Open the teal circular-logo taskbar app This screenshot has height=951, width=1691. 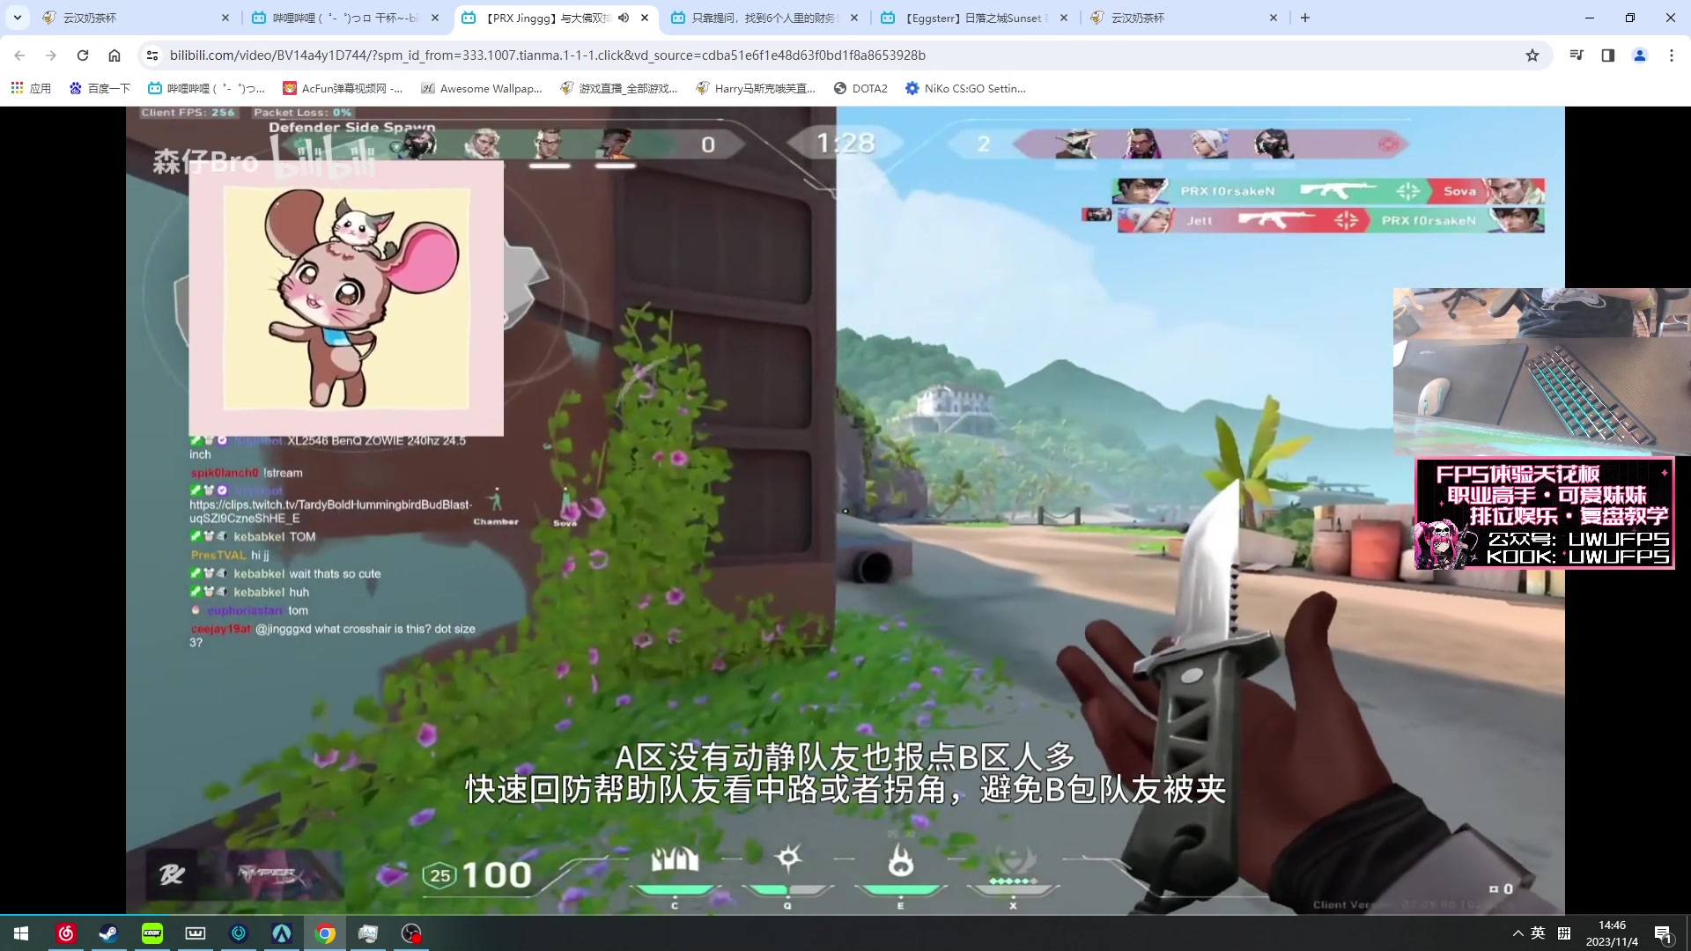[239, 933]
